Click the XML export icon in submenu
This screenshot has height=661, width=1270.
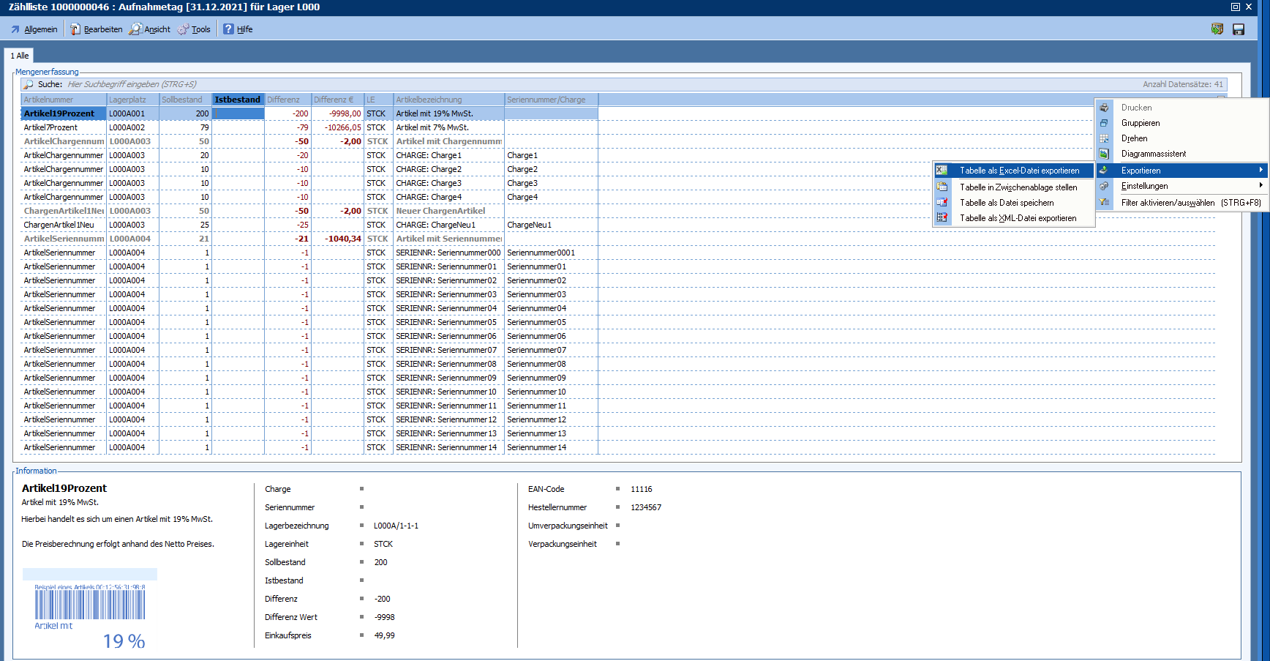(x=942, y=218)
